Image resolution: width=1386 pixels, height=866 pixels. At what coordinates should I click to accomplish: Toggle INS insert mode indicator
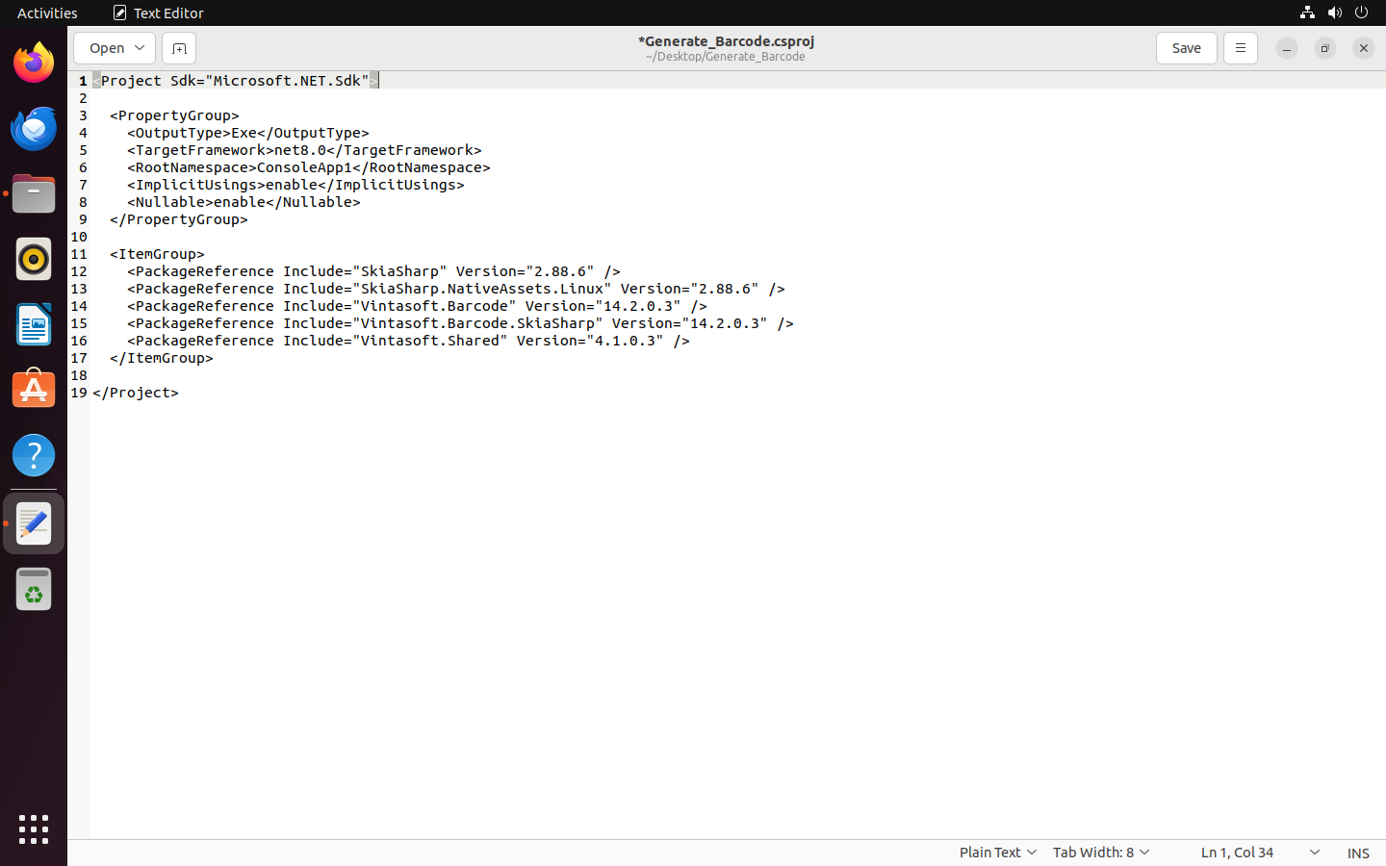(x=1357, y=853)
